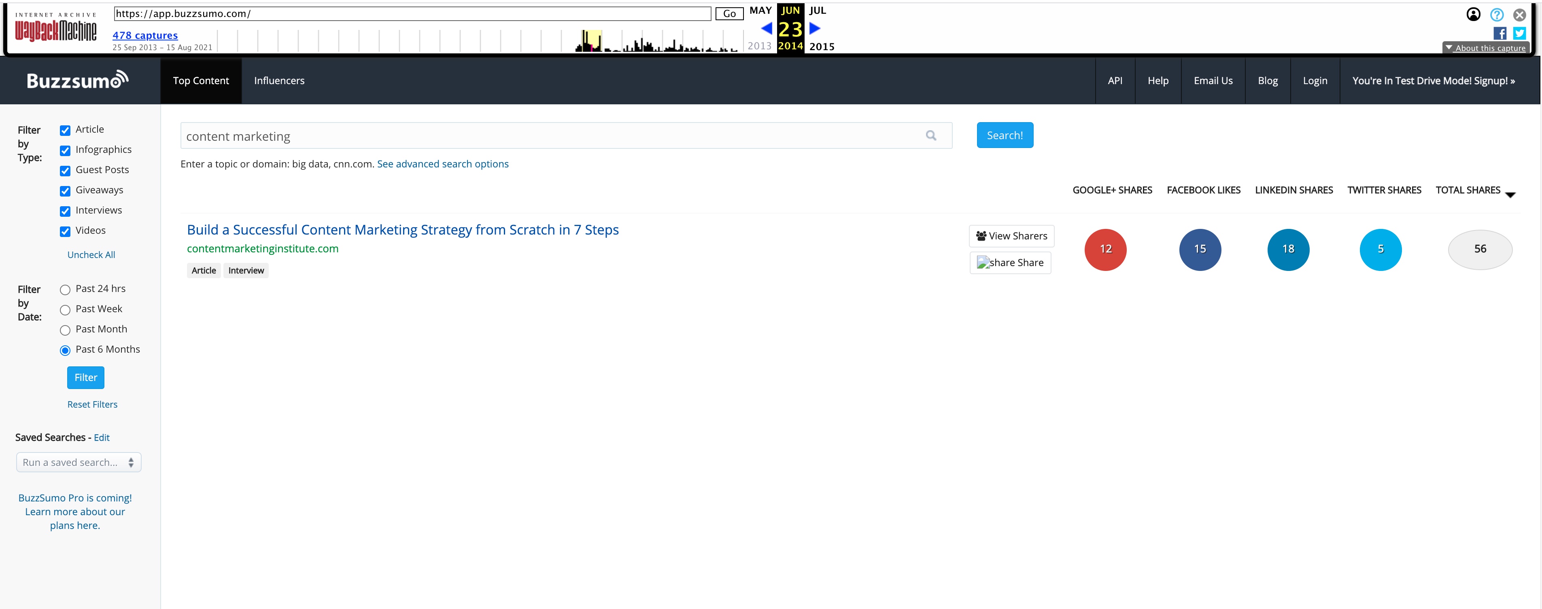Select the Past Month radio
This screenshot has width=1542, height=609.
65,330
